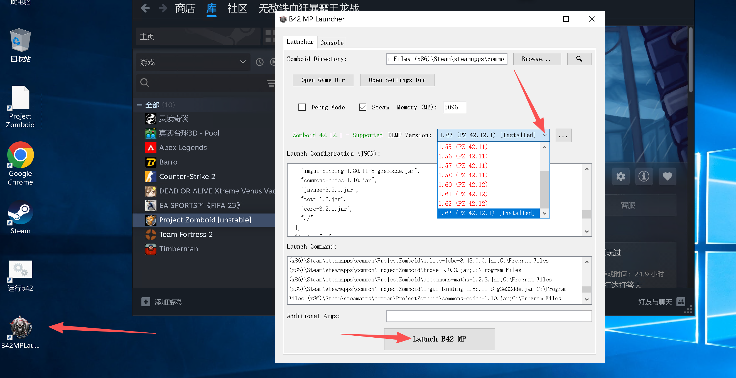The width and height of the screenshot is (736, 378).
Task: Open the 商店 store tab
Action: 185,8
